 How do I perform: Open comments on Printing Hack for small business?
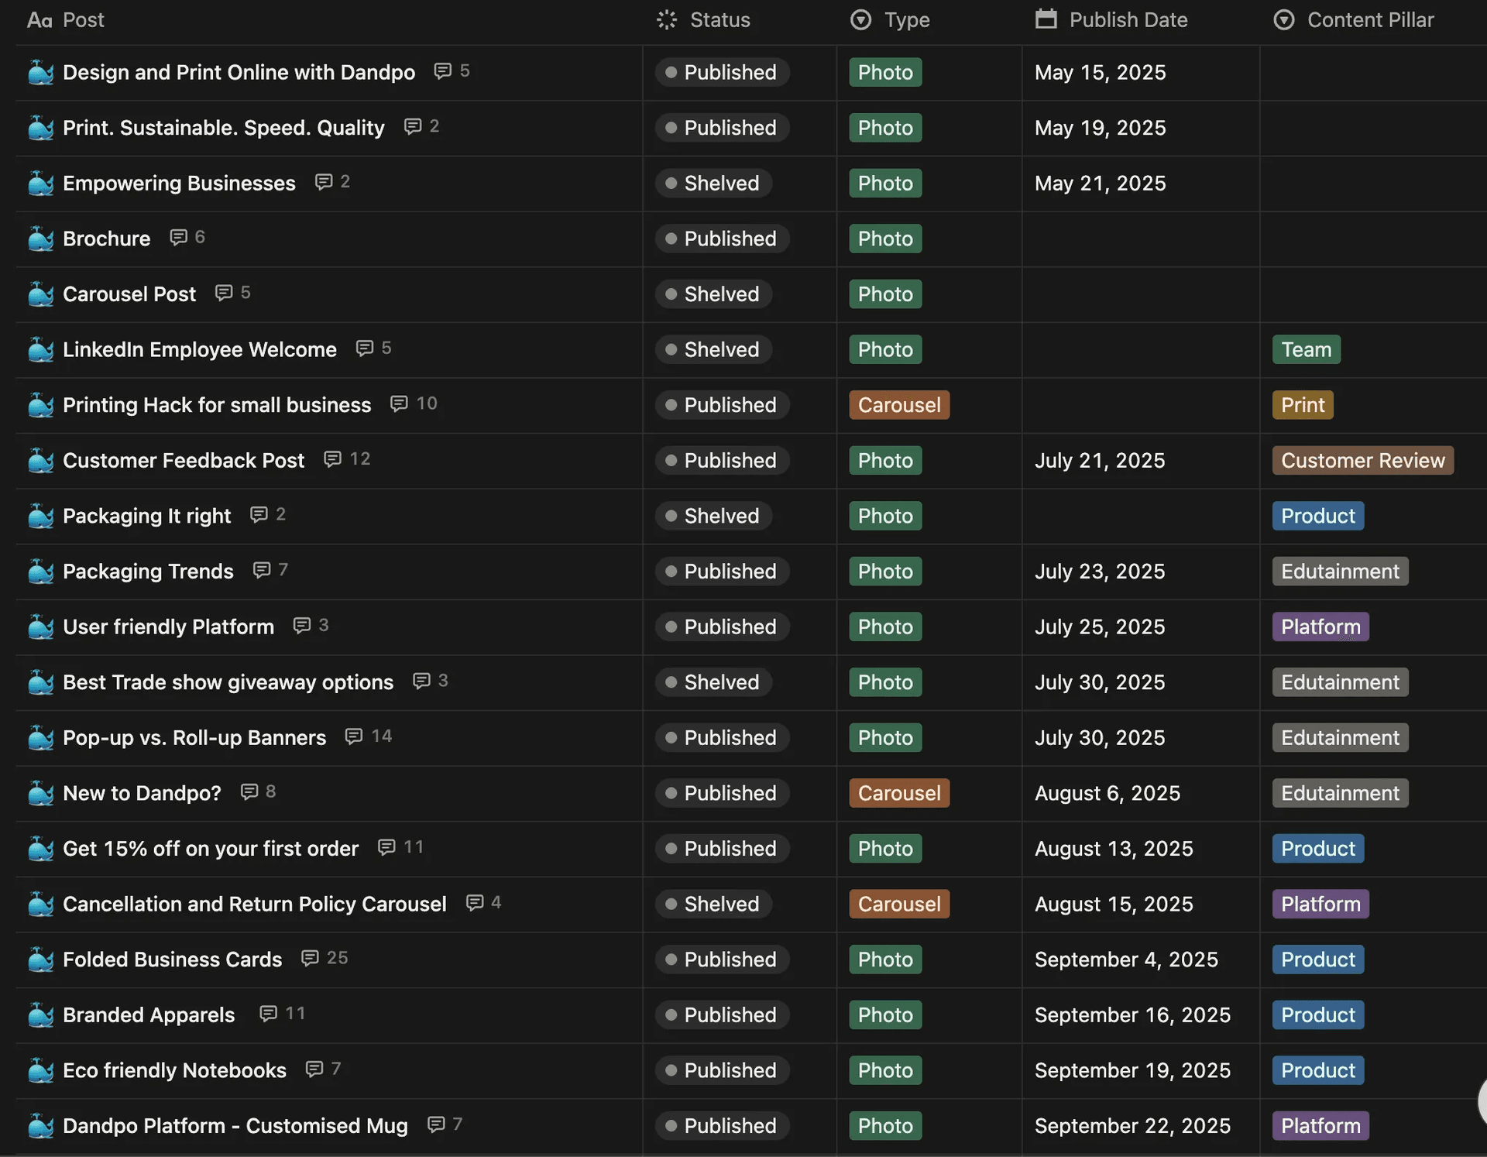click(399, 403)
